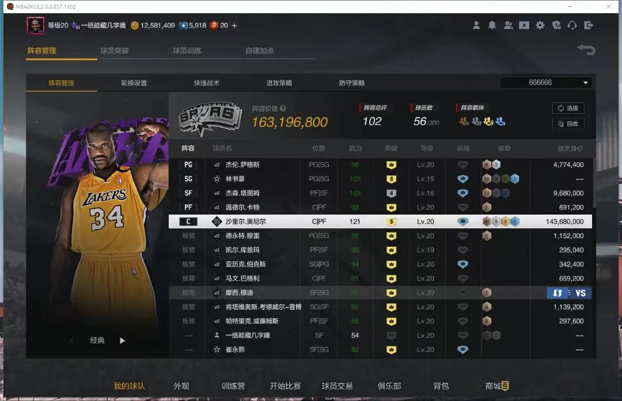Toggle training badge for 杰伦.萨格斯

[x=462, y=165]
